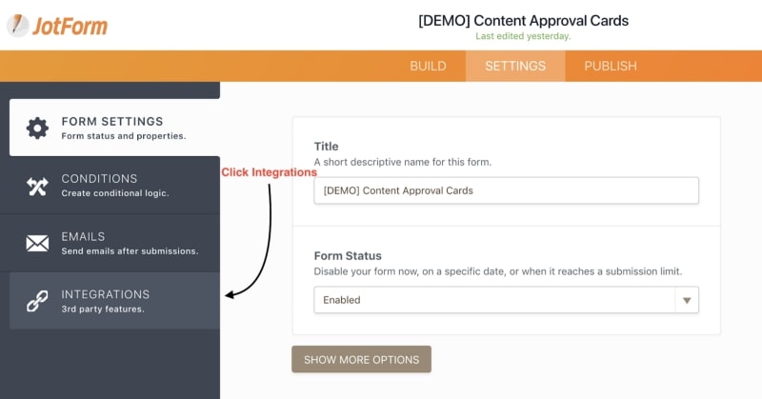Click into the Title input field
This screenshot has width=762, height=399.
click(506, 190)
